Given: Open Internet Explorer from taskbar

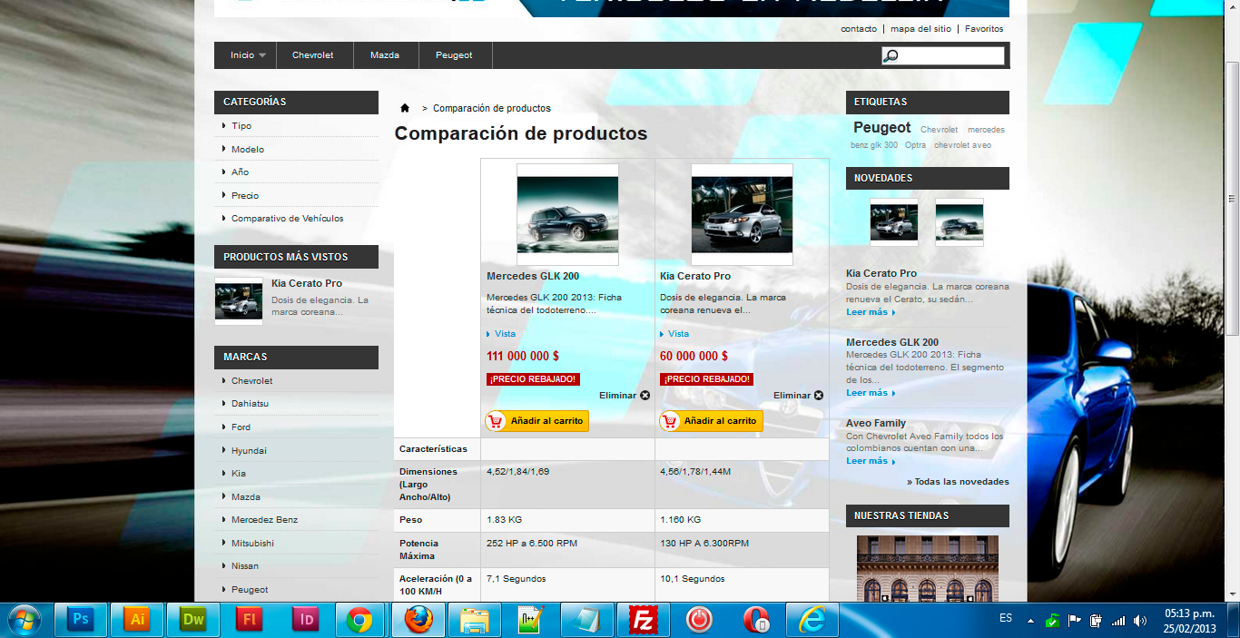Looking at the screenshot, I should click(x=812, y=620).
